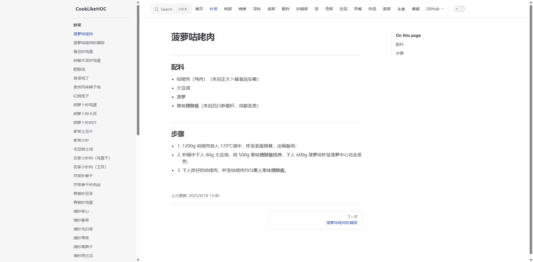533x262 pixels.
Task: Open 清炒西兰花 recipe in sidebar
Action: pos(83,256)
